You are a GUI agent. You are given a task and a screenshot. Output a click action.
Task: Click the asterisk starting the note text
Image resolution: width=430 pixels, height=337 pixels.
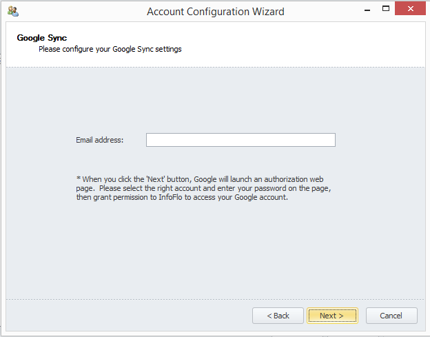(78, 178)
